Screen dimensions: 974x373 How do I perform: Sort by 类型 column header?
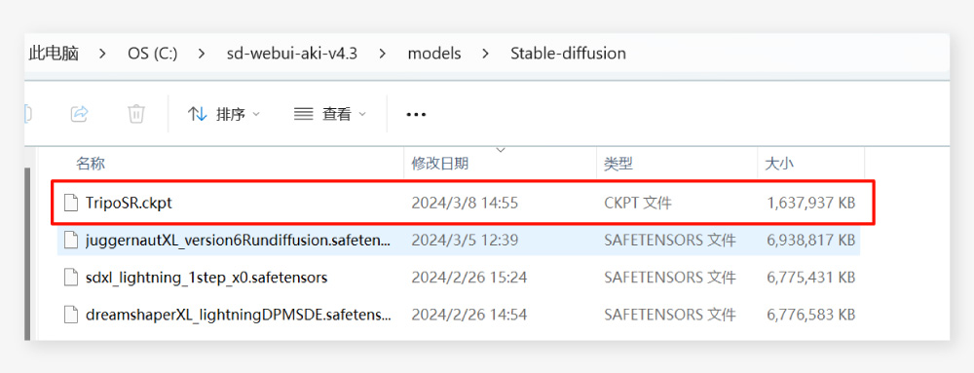[x=618, y=164]
